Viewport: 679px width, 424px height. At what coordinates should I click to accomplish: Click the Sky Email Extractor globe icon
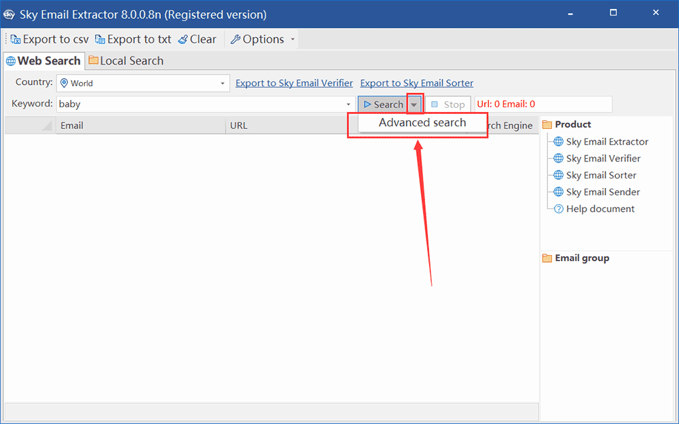click(558, 141)
